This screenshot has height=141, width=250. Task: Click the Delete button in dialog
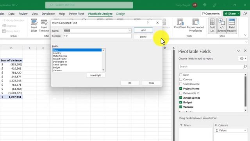143,37
